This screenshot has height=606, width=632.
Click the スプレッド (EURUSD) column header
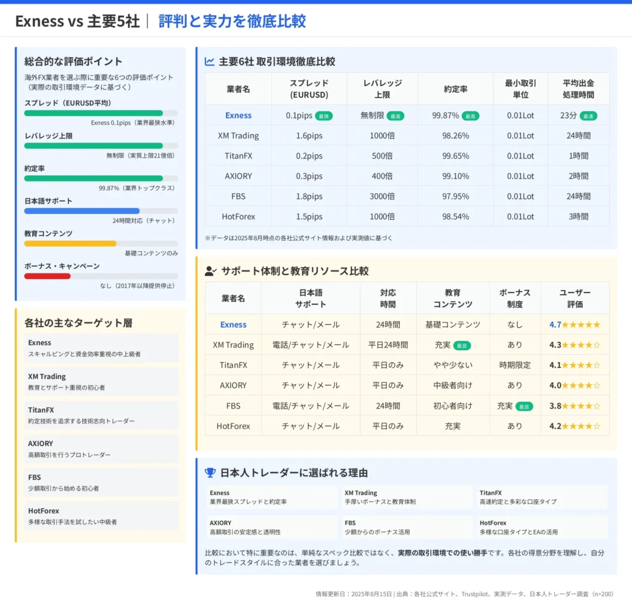point(309,89)
